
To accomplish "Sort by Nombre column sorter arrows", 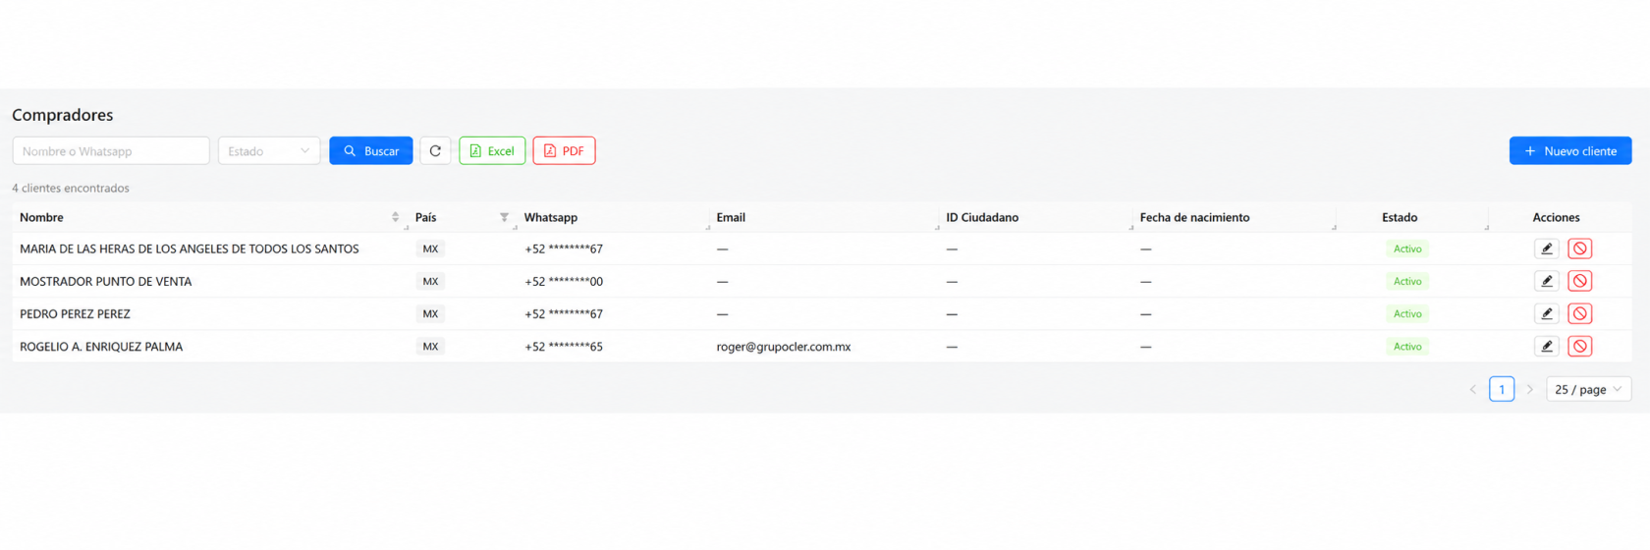I will point(395,217).
